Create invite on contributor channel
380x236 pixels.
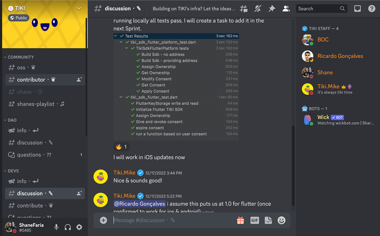click(79, 80)
